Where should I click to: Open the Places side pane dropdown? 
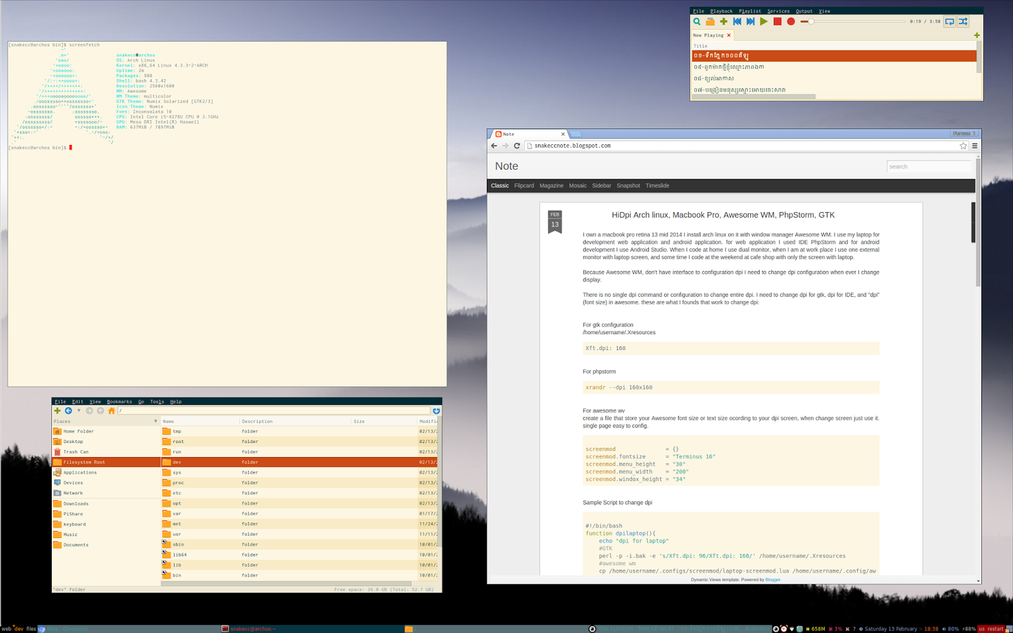(x=156, y=421)
